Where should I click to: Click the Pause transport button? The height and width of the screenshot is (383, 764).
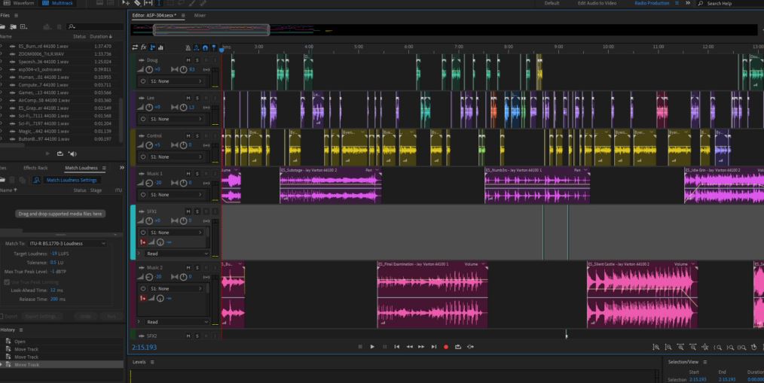[x=384, y=347]
